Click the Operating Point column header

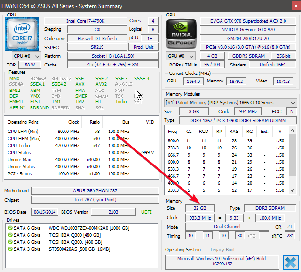(x=24, y=122)
